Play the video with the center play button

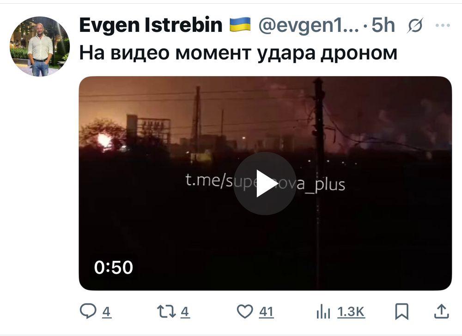click(265, 183)
